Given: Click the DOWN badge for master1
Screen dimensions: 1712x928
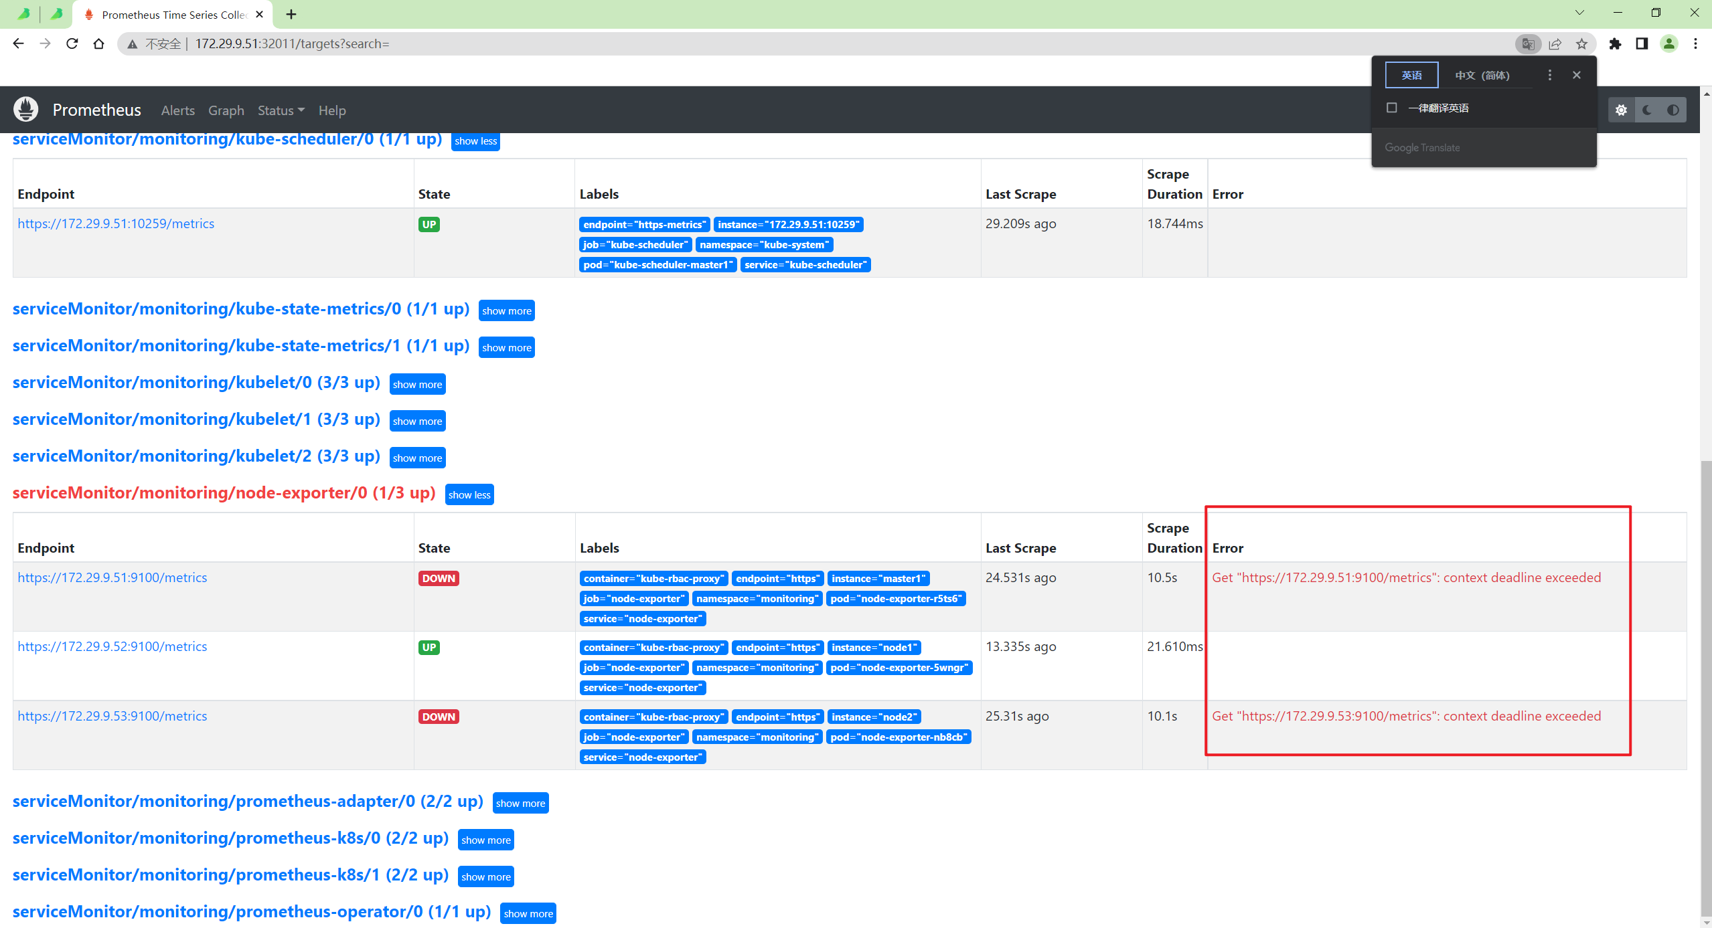Looking at the screenshot, I should point(439,578).
